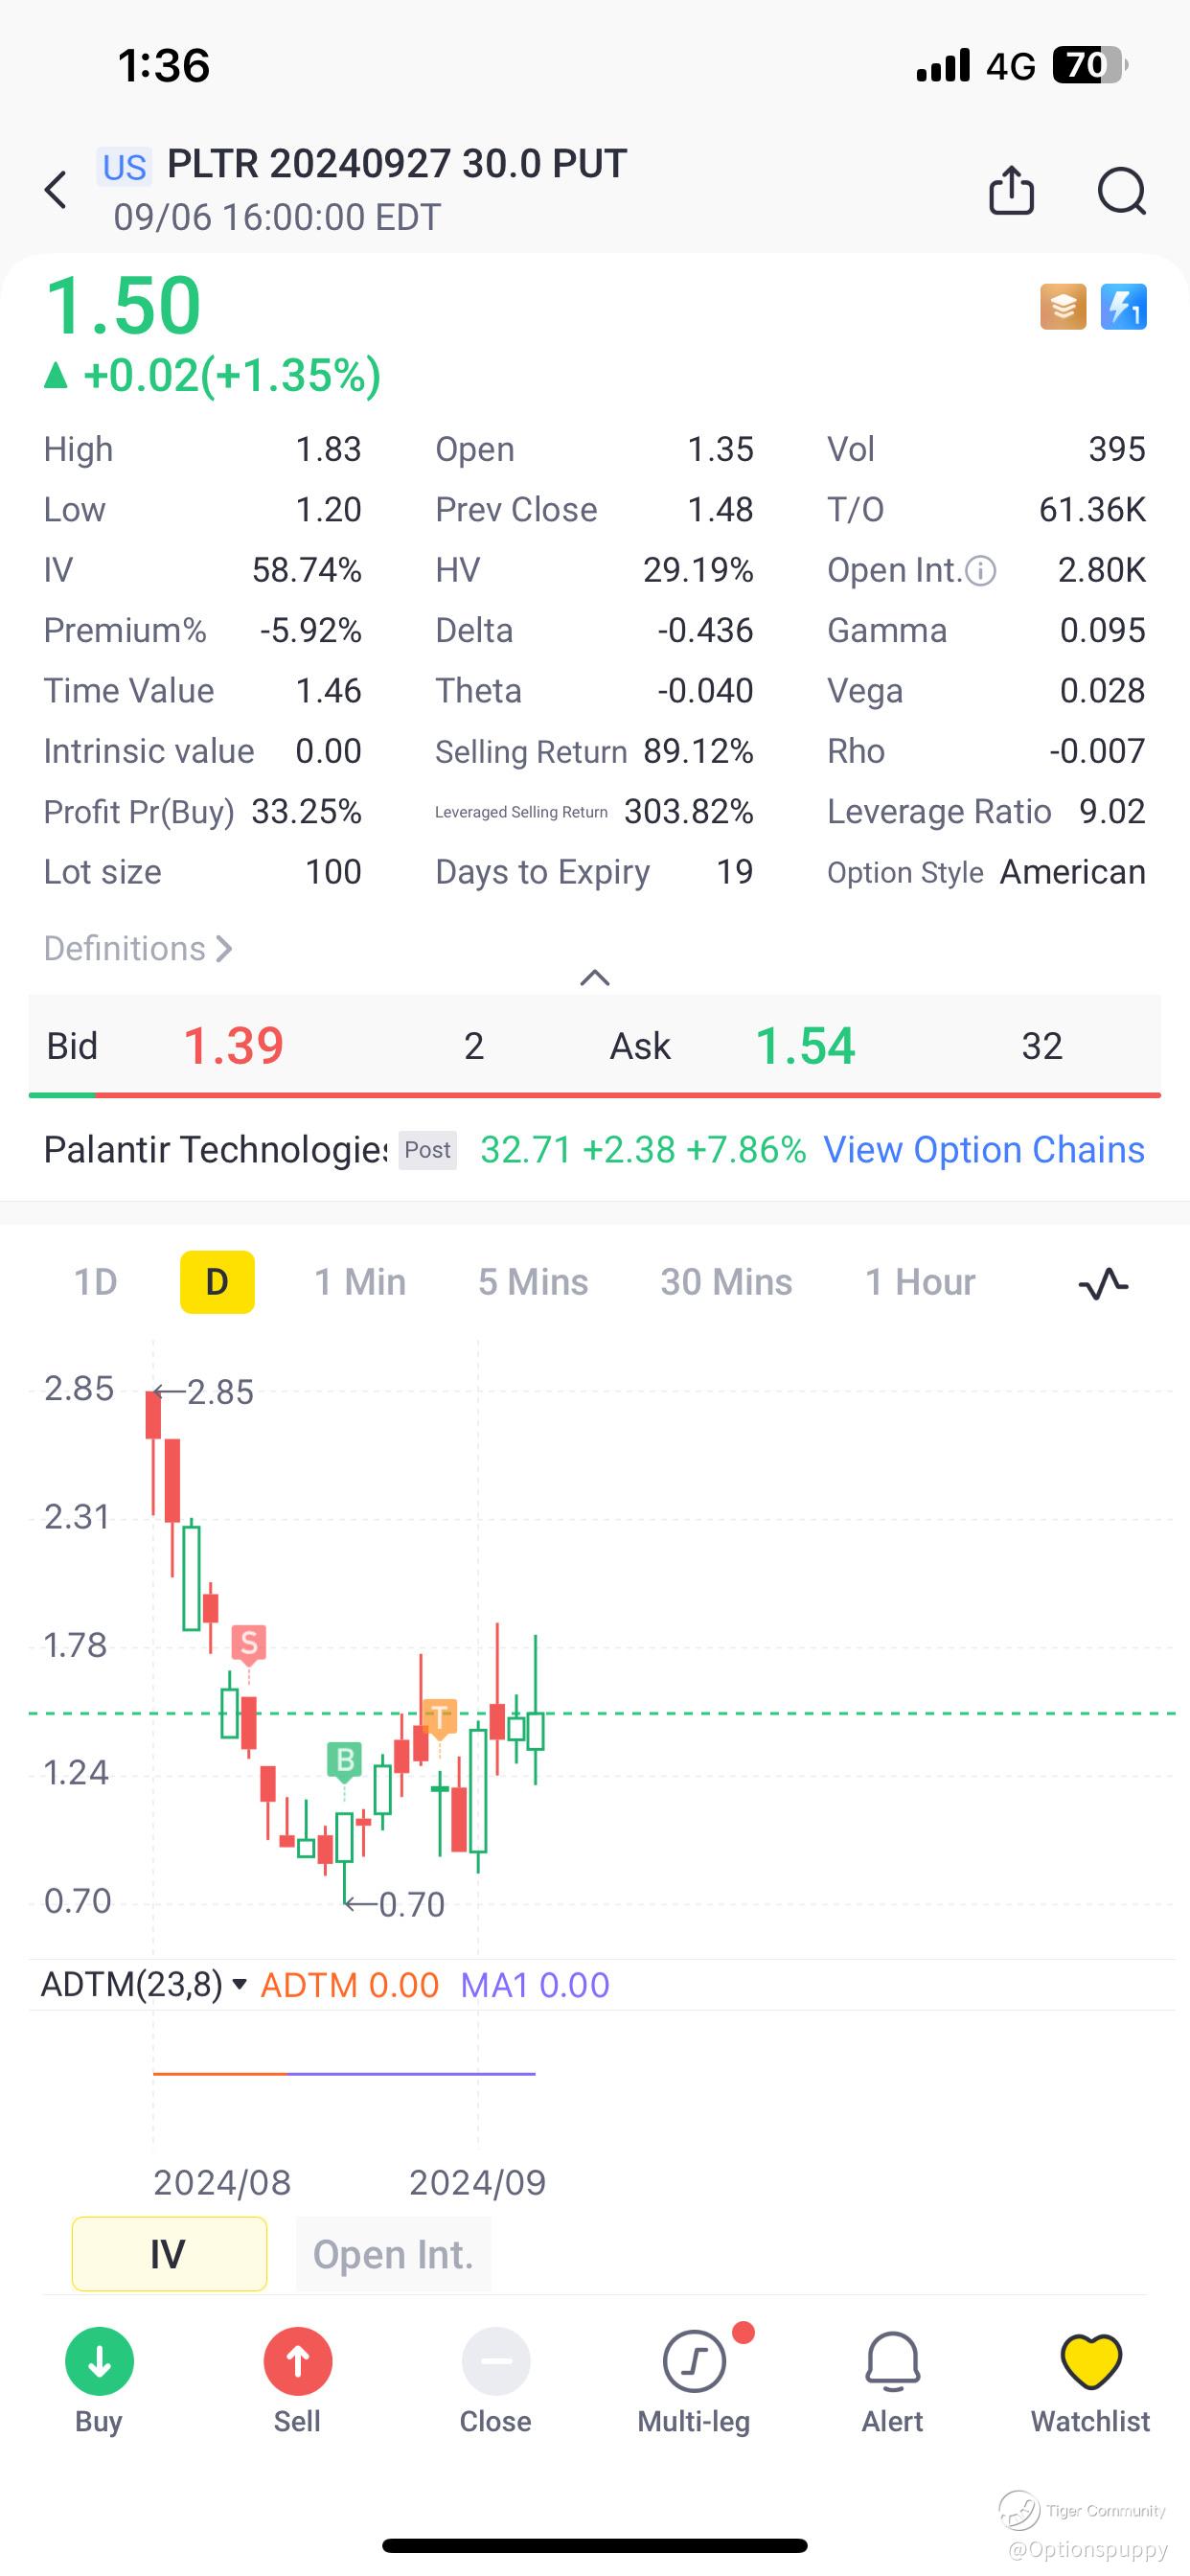Expand the Definitions section
Viewport: 1190px width, 2576px height.
click(138, 948)
